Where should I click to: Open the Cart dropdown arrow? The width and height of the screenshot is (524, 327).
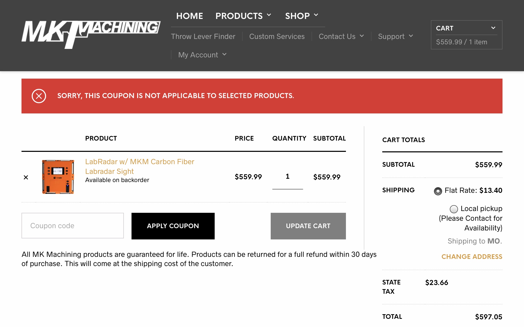point(493,28)
